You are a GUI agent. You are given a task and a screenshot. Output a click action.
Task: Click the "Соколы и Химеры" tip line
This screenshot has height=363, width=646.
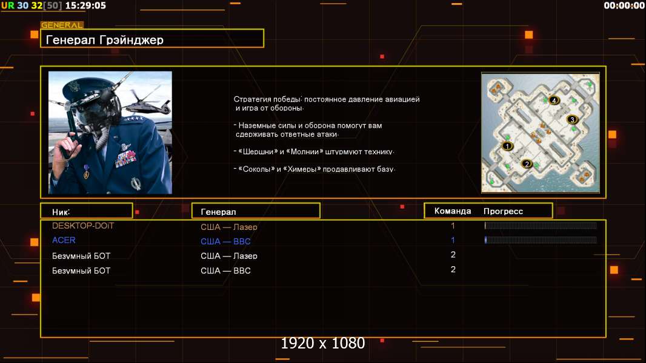(315, 169)
